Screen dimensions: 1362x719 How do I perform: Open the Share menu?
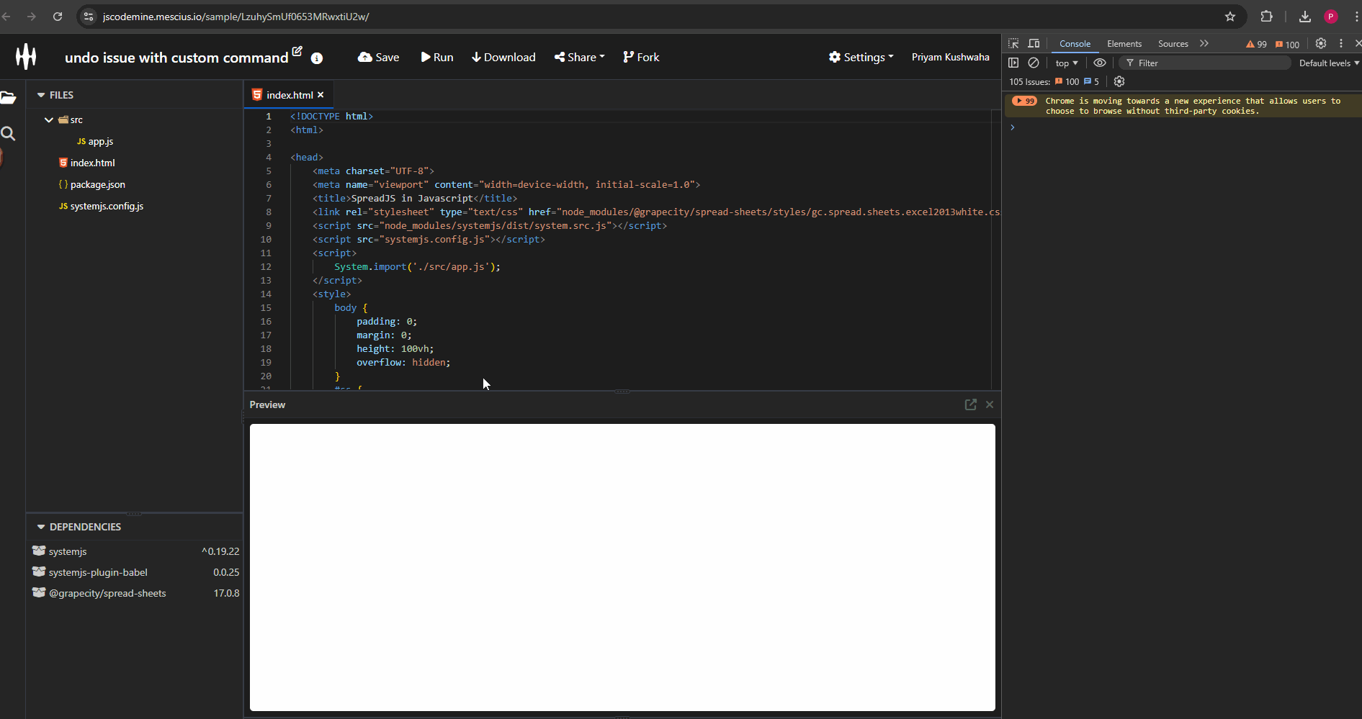coord(579,57)
